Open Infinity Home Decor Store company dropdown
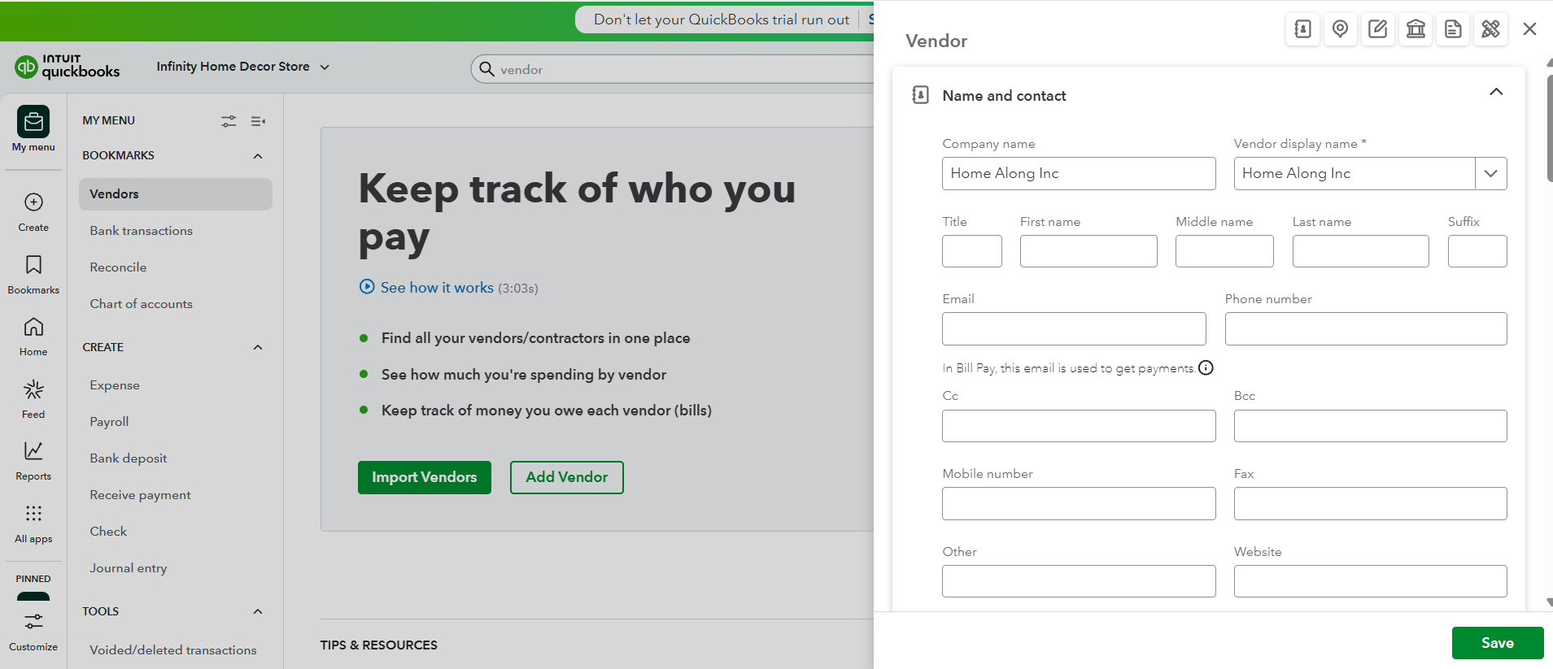This screenshot has width=1553, height=669. [242, 67]
